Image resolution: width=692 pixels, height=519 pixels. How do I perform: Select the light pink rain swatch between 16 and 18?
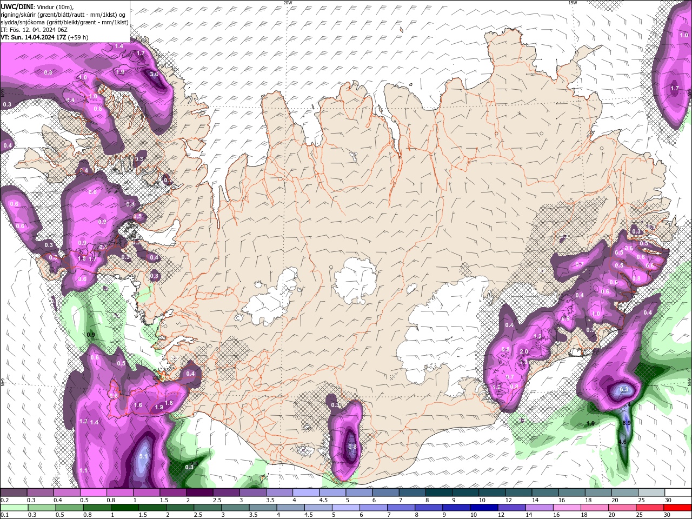point(567,507)
